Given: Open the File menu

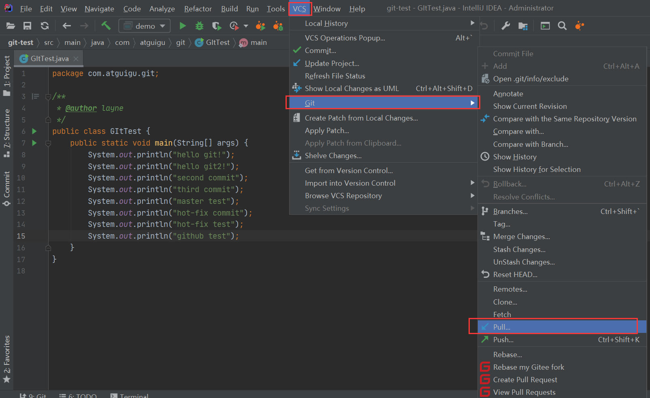Looking at the screenshot, I should 26,8.
